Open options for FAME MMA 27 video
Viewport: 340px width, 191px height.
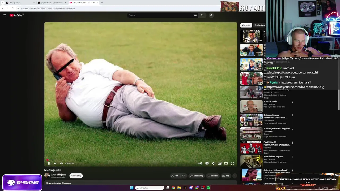point(293,143)
